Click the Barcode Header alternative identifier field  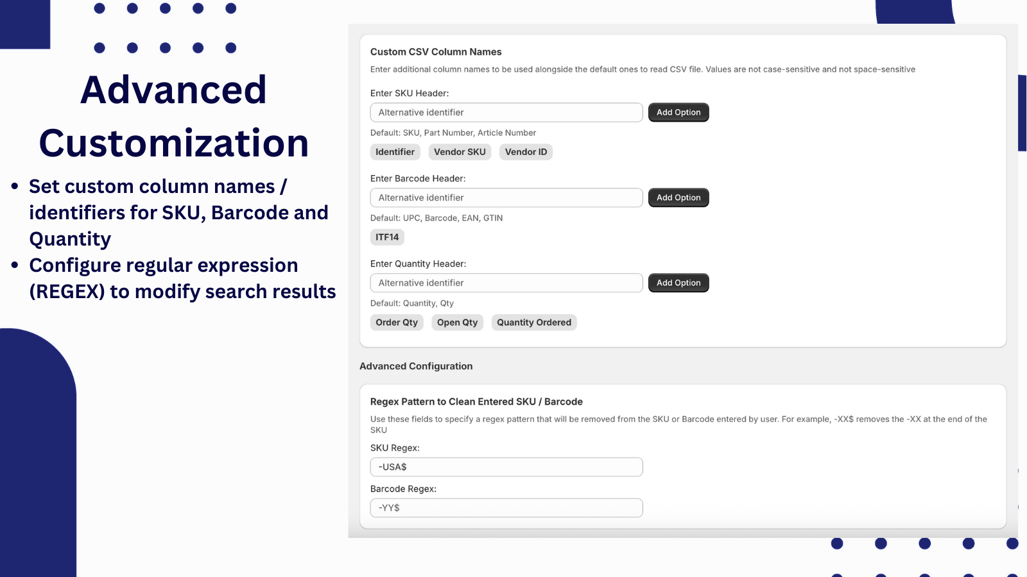pyautogui.click(x=506, y=197)
